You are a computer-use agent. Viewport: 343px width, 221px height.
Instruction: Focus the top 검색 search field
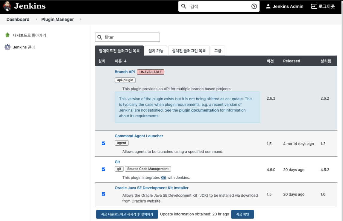[219, 6]
